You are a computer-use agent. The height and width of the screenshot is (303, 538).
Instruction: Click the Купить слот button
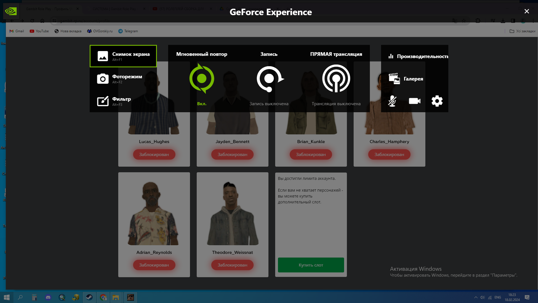311,265
